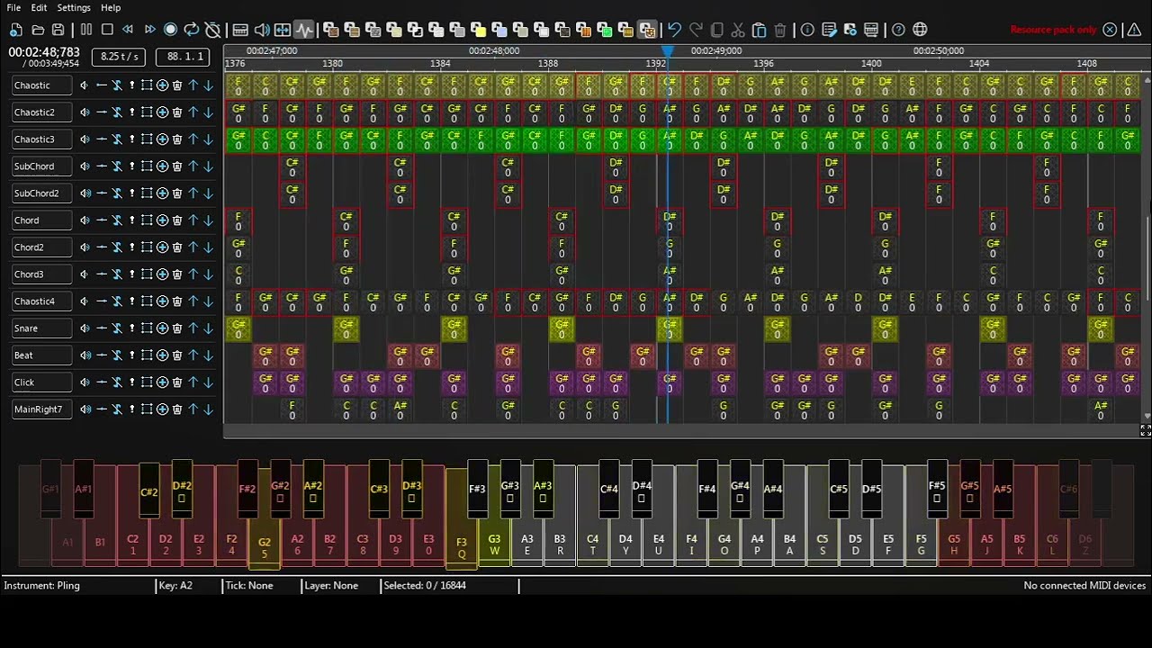Toggle key recording mode

[170, 30]
